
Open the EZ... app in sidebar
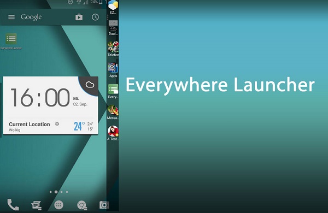pos(113,7)
